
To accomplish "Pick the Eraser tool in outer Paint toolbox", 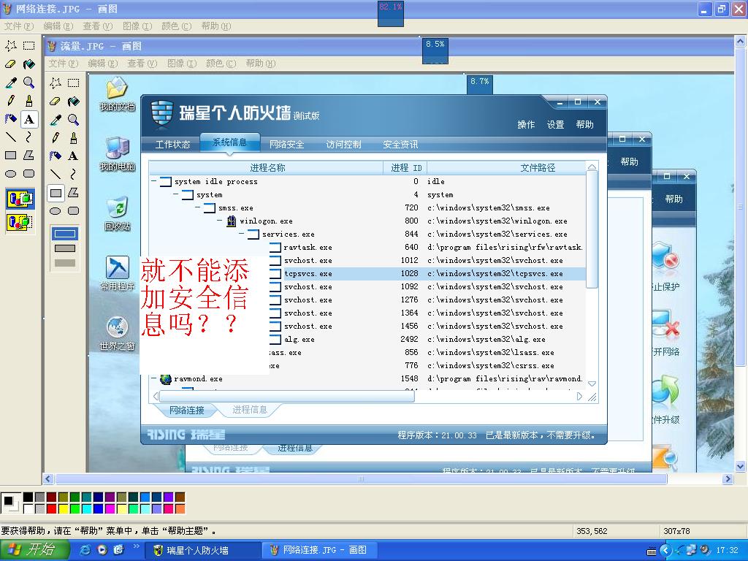I will [11, 64].
